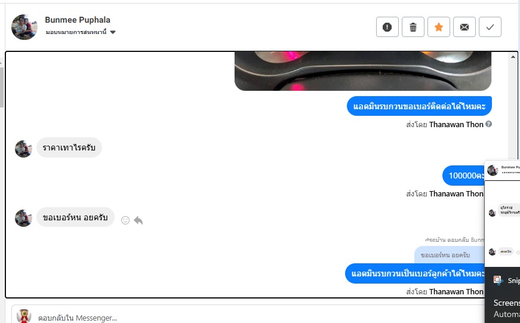
Task: Reply to ขอเบอร์หน่อยครับ with arrow icon
Action: coord(139,220)
